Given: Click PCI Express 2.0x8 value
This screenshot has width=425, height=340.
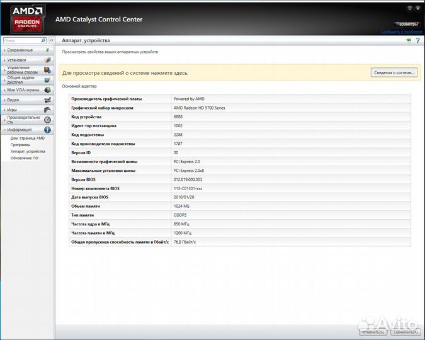Looking at the screenshot, I should click(189, 171).
